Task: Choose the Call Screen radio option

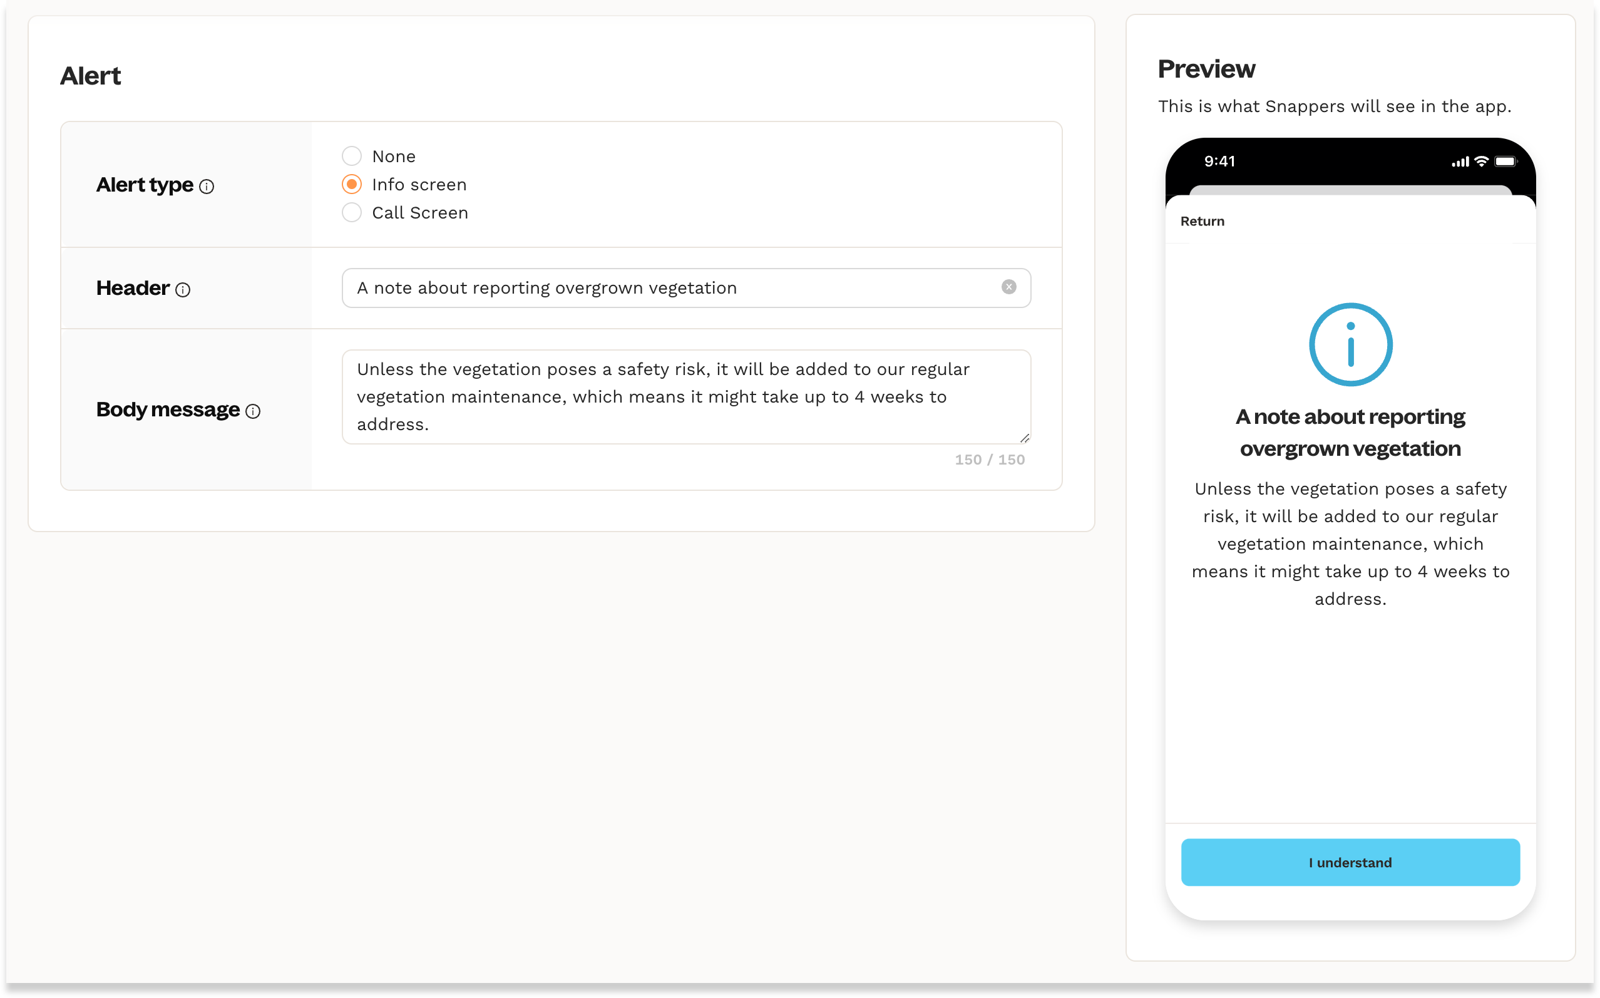Action: pos(352,212)
